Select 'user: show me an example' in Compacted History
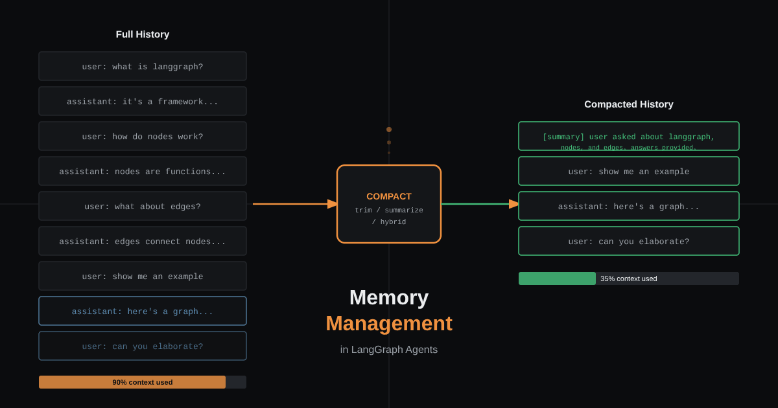This screenshot has width=778, height=408. 629,171
